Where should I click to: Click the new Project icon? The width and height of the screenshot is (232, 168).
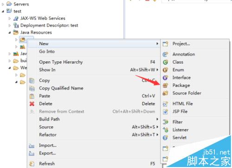(x=165, y=44)
